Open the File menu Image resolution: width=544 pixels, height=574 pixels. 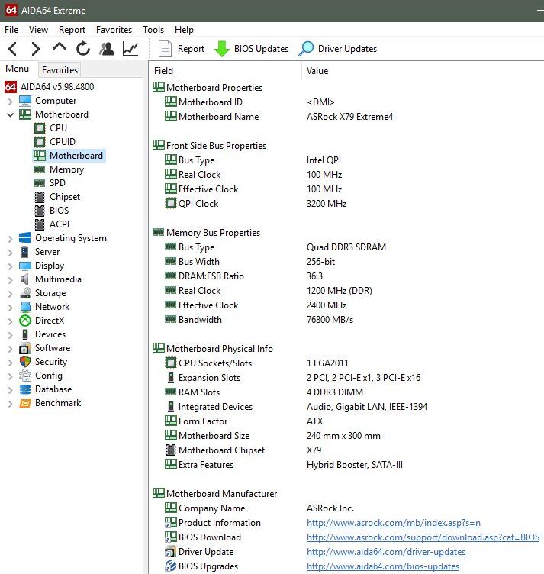[x=11, y=30]
